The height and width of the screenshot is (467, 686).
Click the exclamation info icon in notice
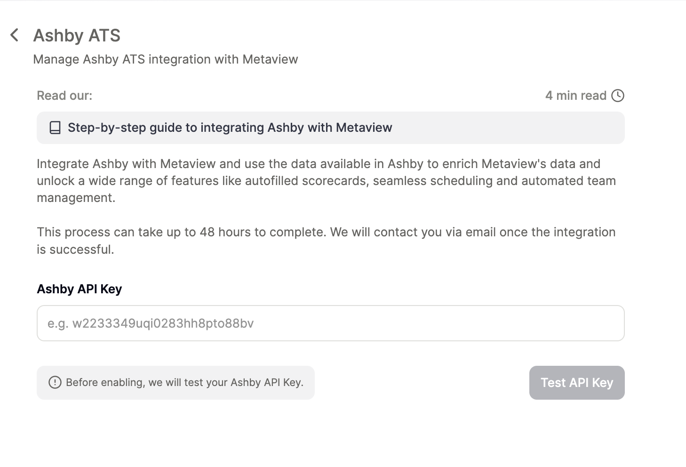tap(55, 382)
